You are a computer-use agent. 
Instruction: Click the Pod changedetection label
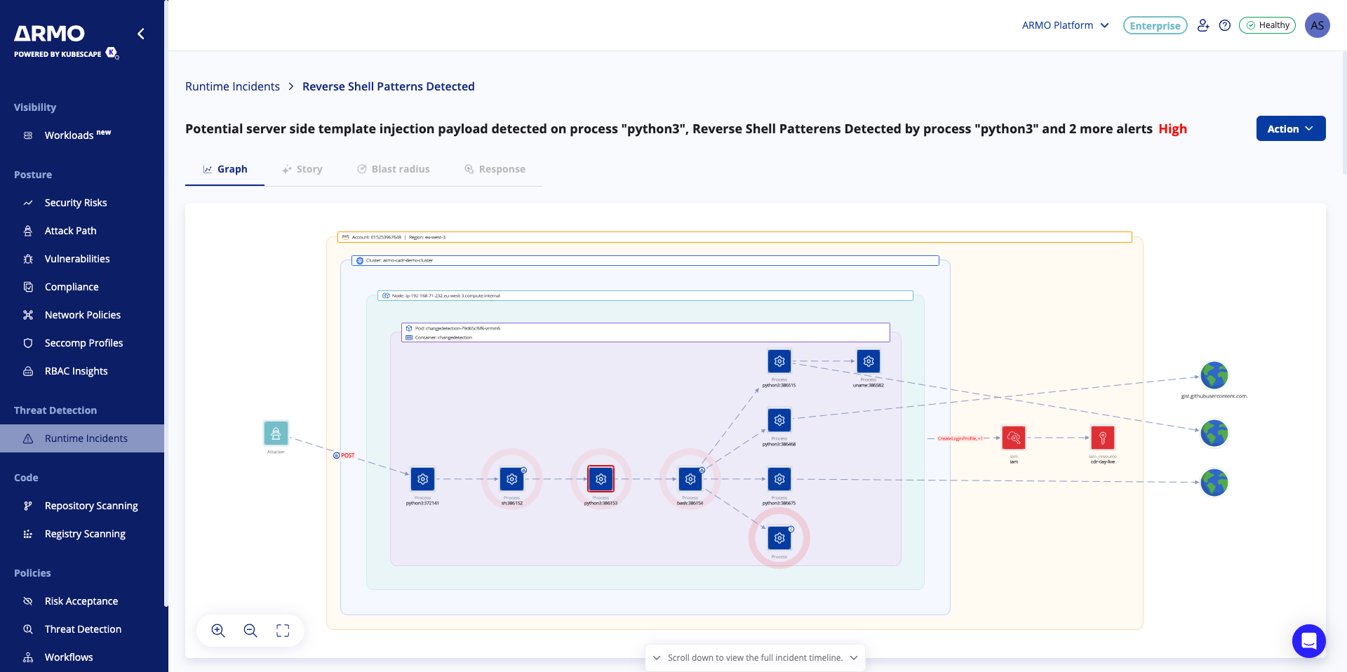[x=457, y=328]
